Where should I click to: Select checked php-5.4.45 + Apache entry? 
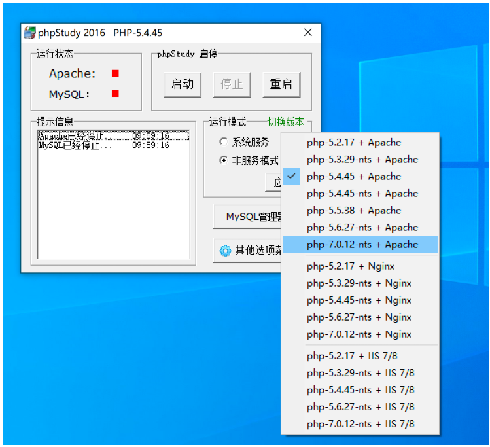(360, 177)
